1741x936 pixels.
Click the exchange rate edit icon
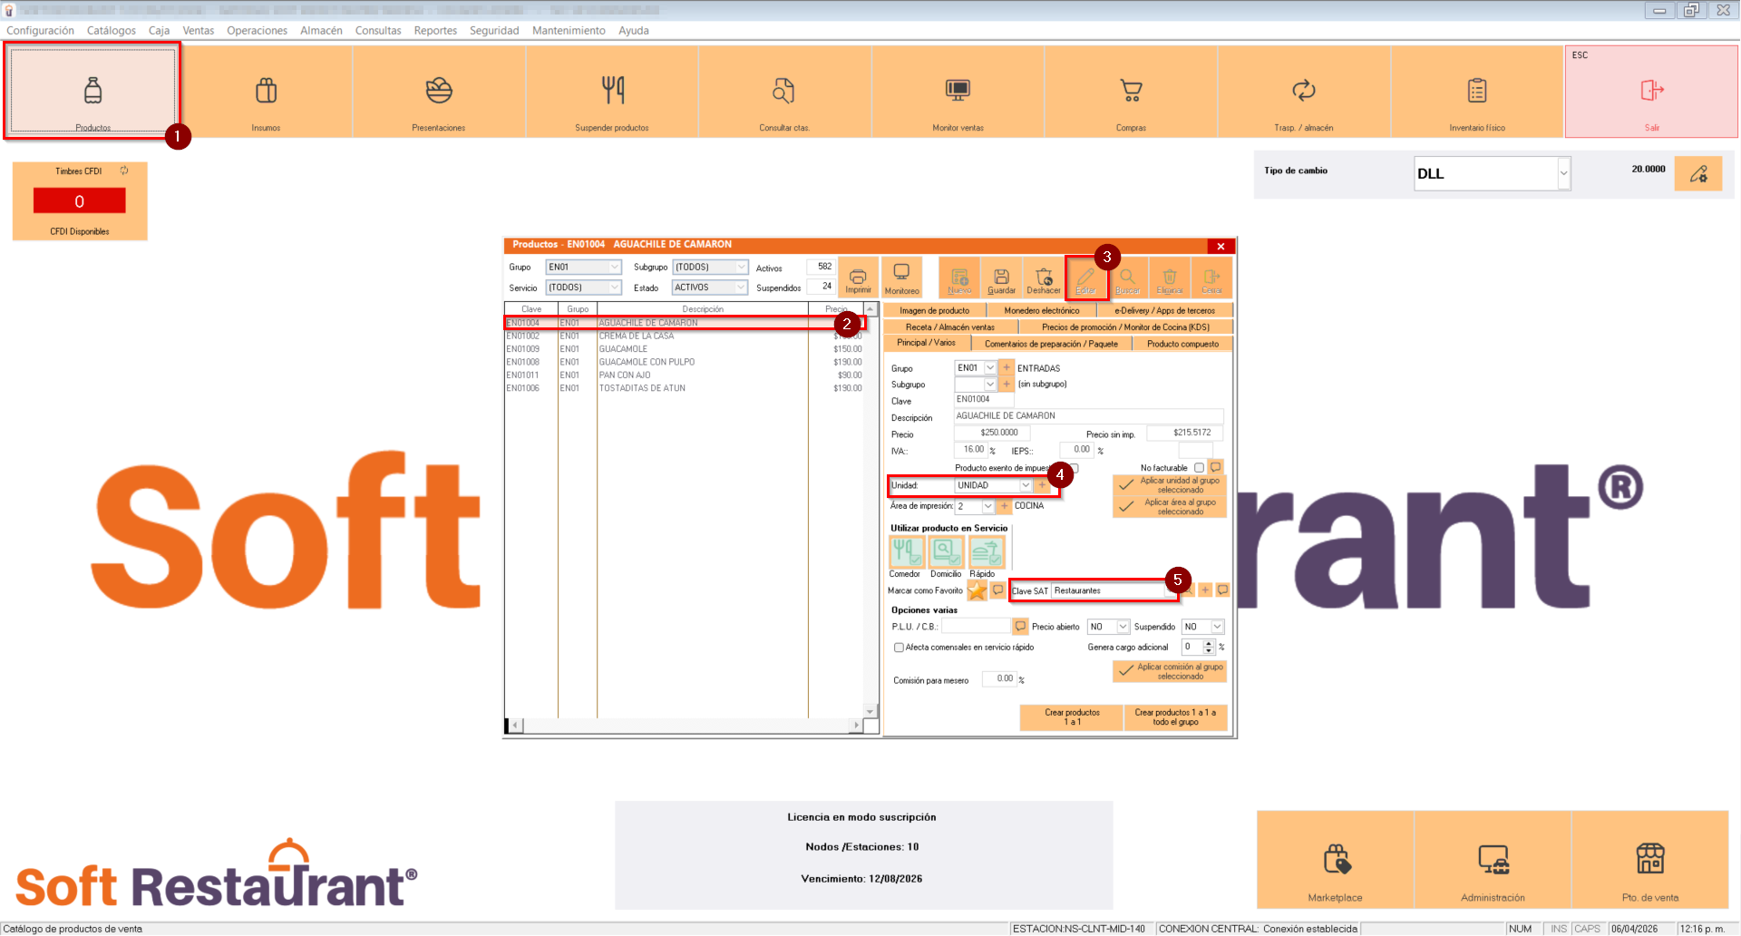(x=1698, y=173)
